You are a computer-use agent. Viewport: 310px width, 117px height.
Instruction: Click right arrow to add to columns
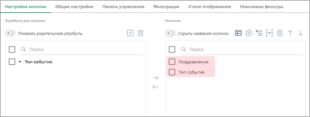155,78
